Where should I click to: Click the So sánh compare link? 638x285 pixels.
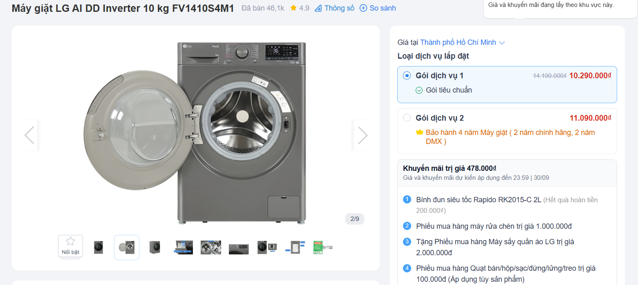tap(378, 8)
